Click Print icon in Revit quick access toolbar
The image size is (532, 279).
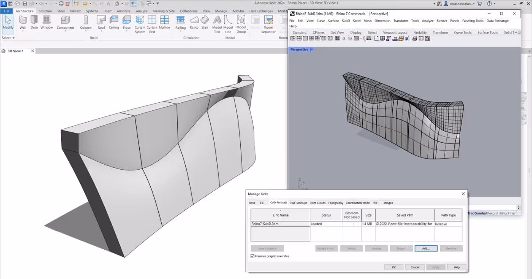coord(61,4)
